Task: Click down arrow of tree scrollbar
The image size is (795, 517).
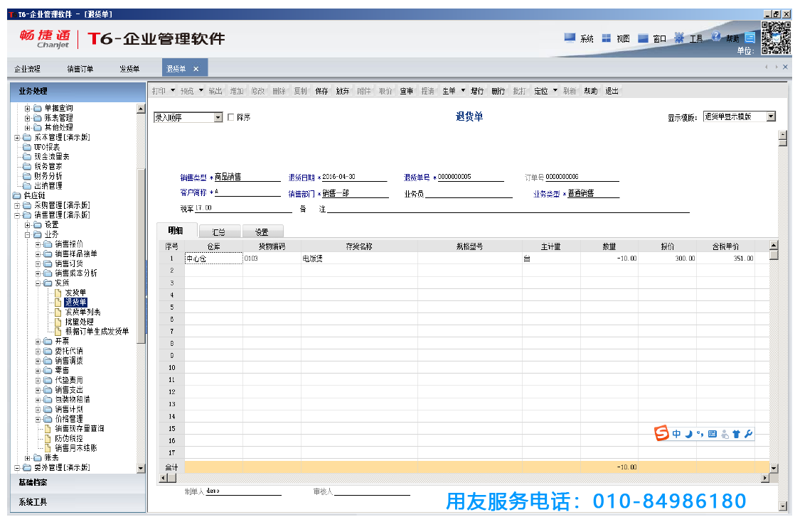Action: tap(141, 469)
